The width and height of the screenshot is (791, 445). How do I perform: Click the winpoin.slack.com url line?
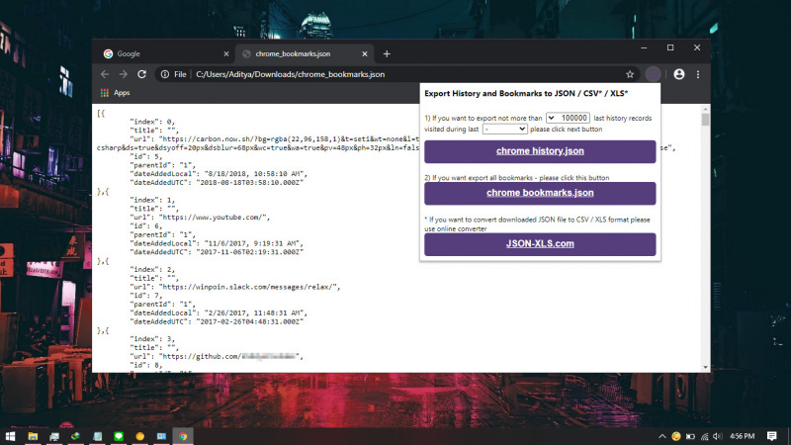point(235,287)
